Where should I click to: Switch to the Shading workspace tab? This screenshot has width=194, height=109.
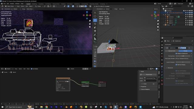click(63, 4)
